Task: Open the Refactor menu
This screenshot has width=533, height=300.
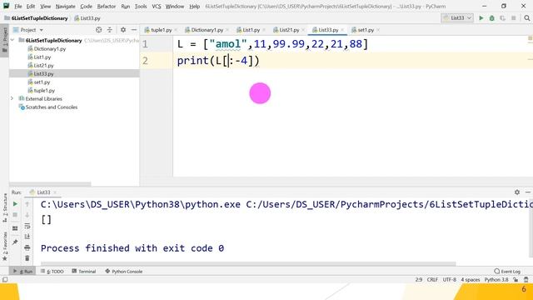Action: [107, 6]
